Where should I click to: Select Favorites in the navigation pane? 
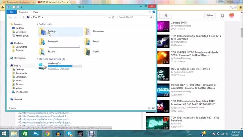pos(18,24)
